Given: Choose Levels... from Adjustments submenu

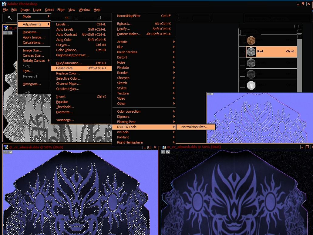Looking at the screenshot, I should pos(81,24).
